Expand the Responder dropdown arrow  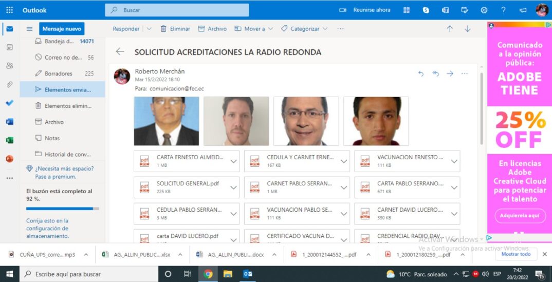click(x=149, y=29)
